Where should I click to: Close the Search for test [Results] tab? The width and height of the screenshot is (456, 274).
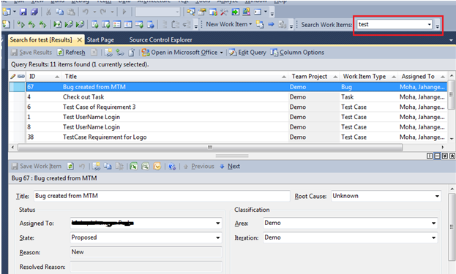click(79, 39)
